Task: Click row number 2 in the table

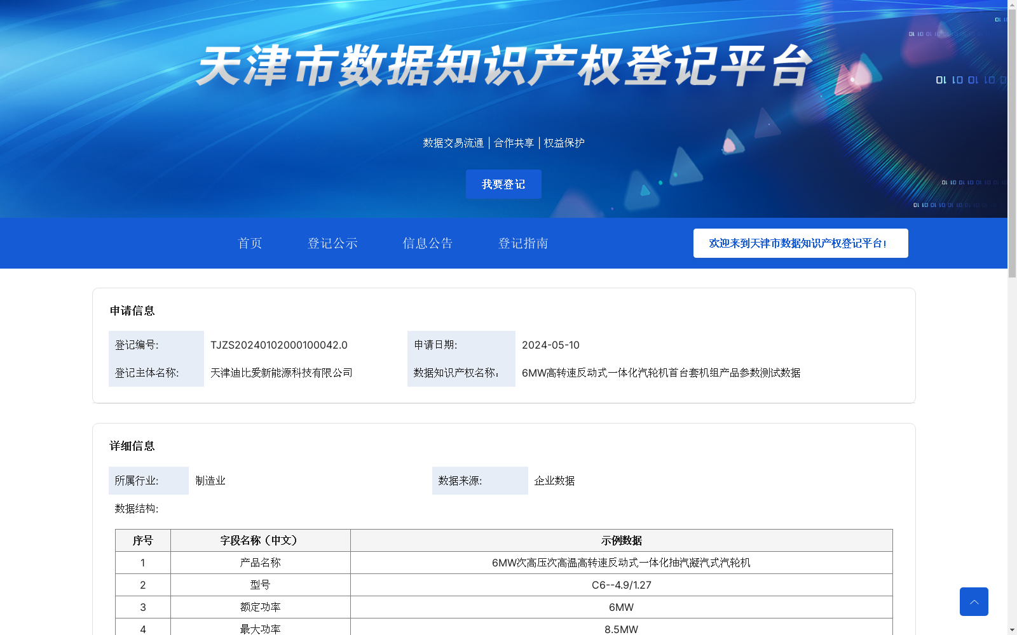Action: (143, 585)
